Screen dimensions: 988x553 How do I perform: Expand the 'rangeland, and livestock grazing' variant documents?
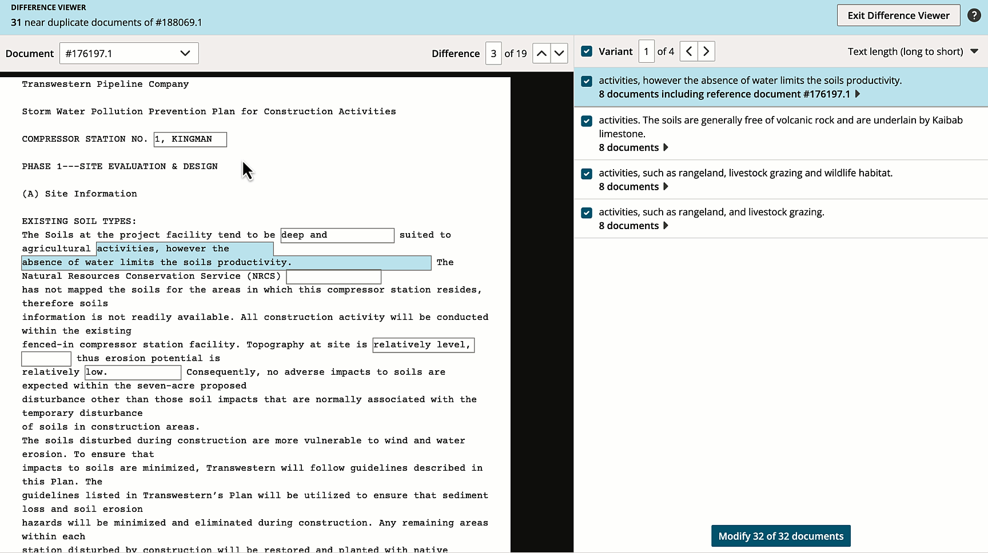665,226
